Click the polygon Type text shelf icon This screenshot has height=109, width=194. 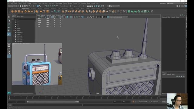point(44,12)
